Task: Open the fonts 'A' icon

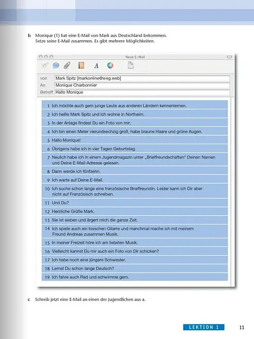Action: point(96,65)
